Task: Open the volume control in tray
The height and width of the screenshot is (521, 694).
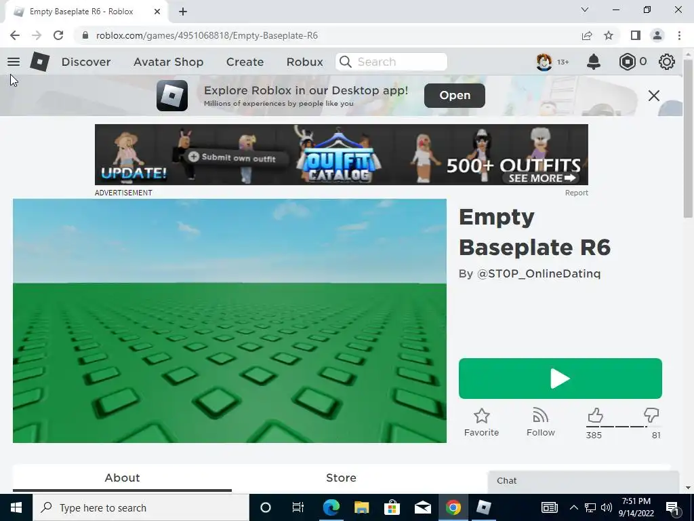Action: pos(607,507)
